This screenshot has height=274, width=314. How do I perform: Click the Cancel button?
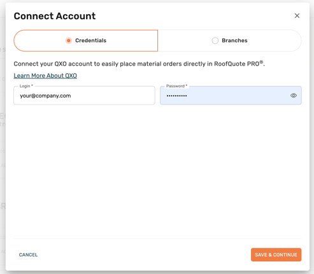[28, 255]
